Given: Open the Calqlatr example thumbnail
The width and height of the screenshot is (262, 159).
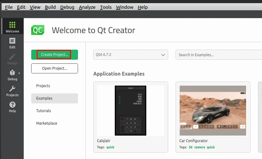Looking at the screenshot, I should click(130, 111).
